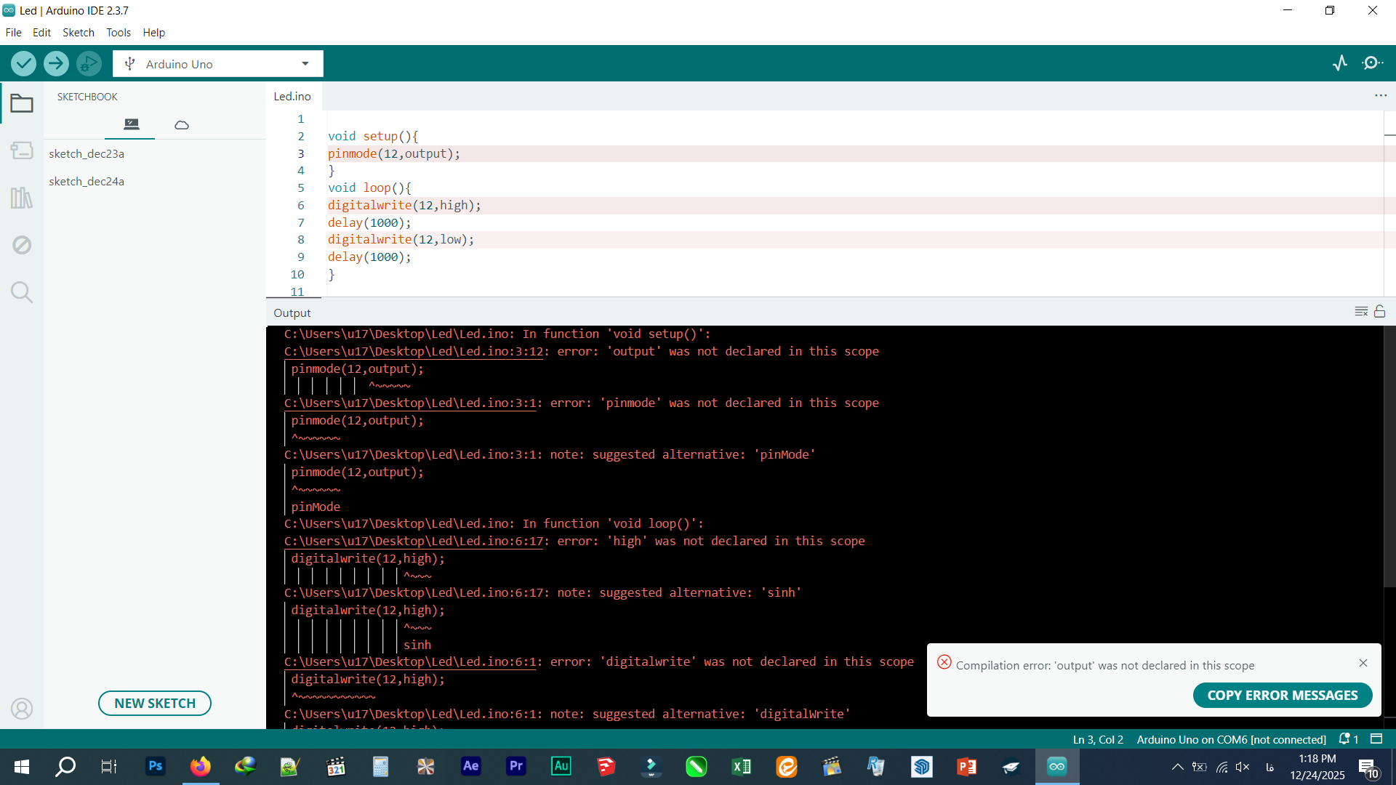Expand the Arduino Uno board selector dropdown
The image size is (1396, 785).
coord(305,64)
